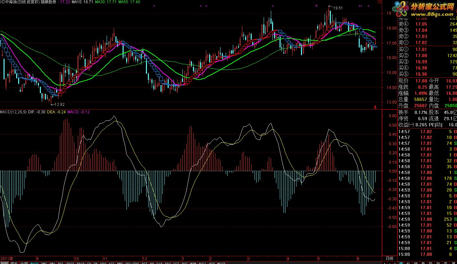The width and height of the screenshot is (457, 264).
Task: Click the MA55: 17.40 label
Action: pyautogui.click(x=129, y=2)
